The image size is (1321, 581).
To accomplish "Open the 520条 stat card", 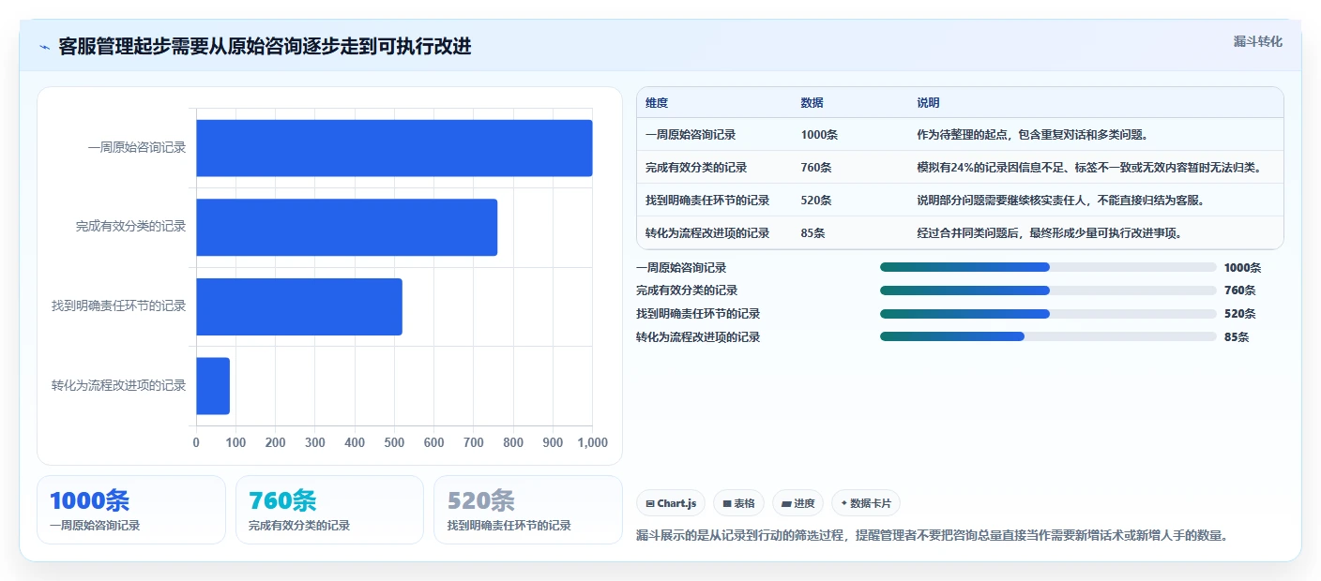I will coord(528,510).
